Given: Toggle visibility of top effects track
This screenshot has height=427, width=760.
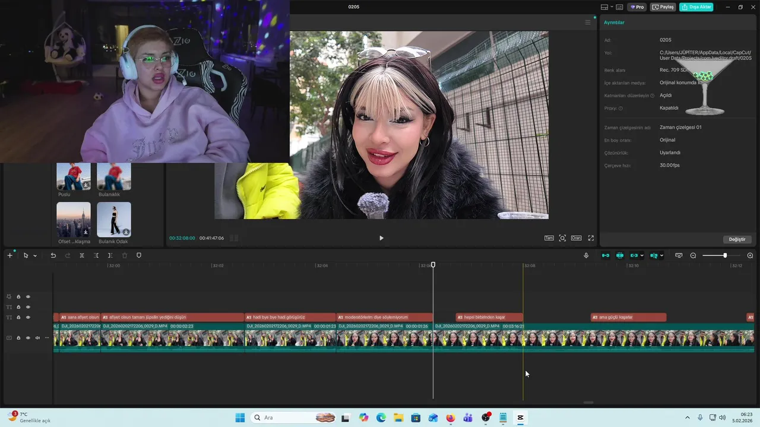Looking at the screenshot, I should click(28, 297).
